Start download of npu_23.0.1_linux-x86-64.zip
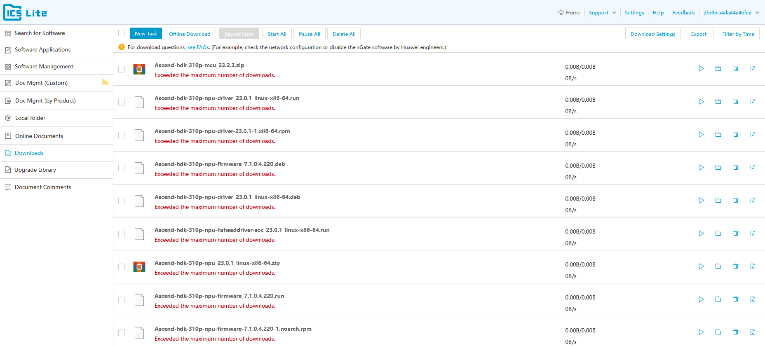 [701, 267]
